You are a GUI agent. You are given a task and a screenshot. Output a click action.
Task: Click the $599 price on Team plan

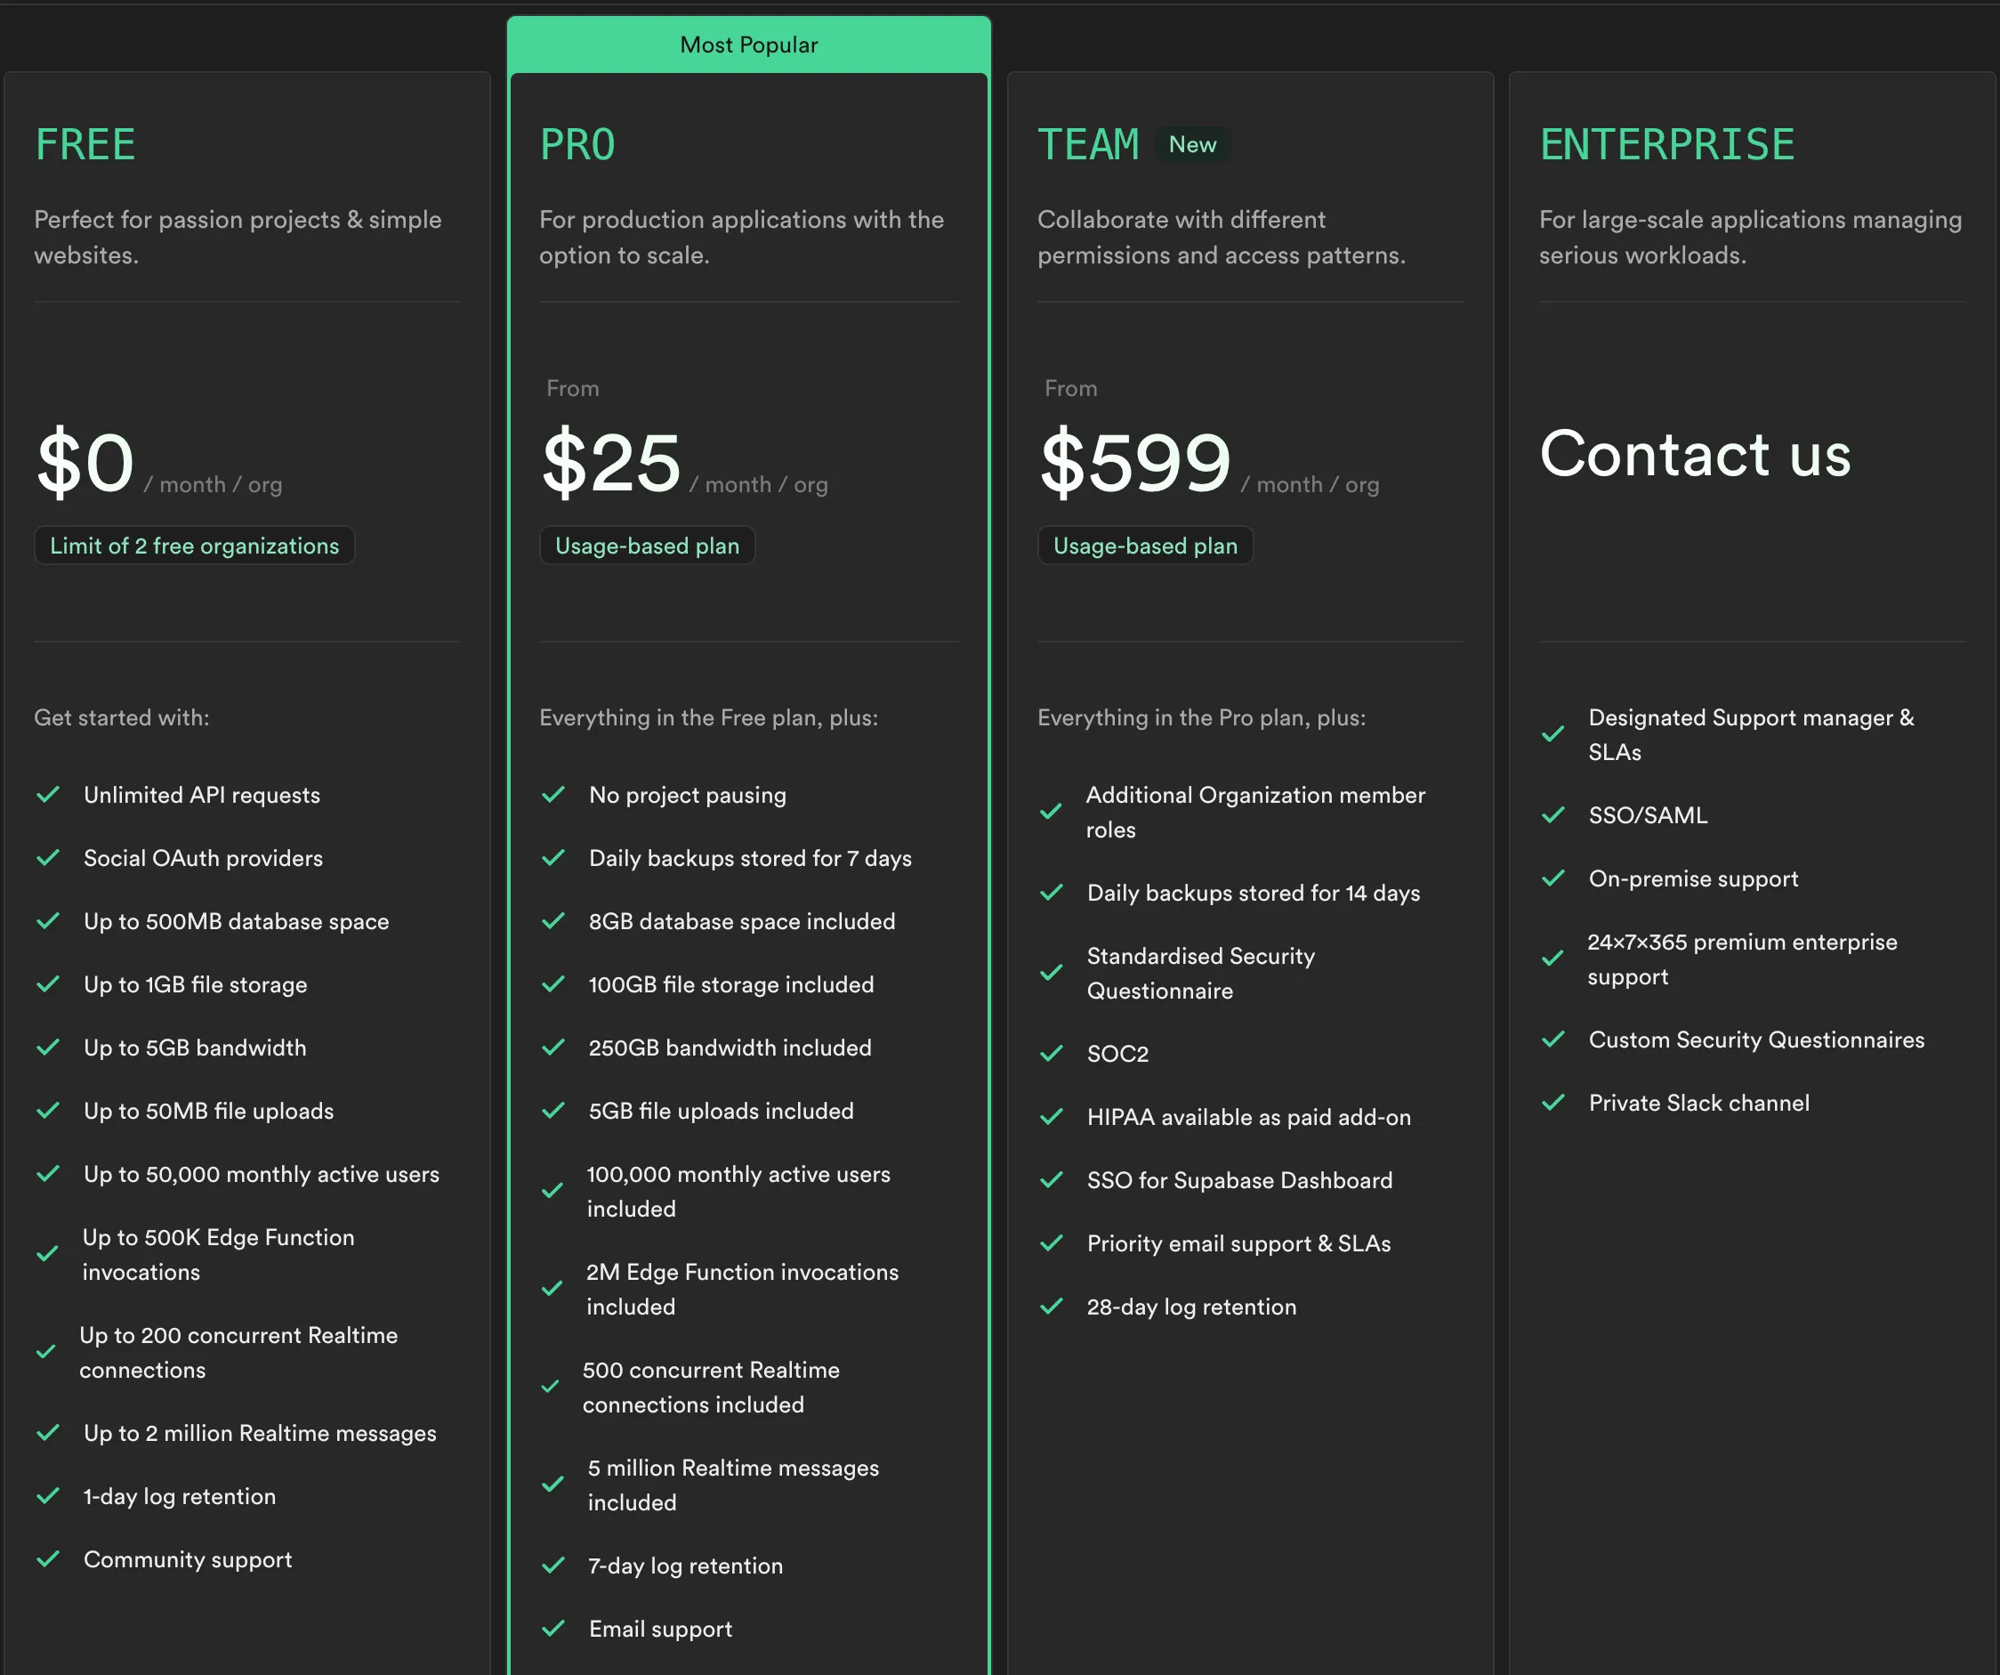(1135, 462)
